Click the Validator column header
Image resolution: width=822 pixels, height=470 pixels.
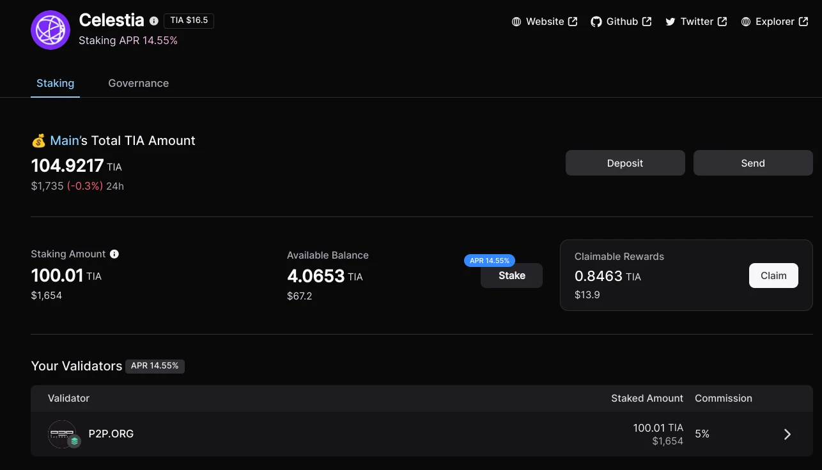68,398
